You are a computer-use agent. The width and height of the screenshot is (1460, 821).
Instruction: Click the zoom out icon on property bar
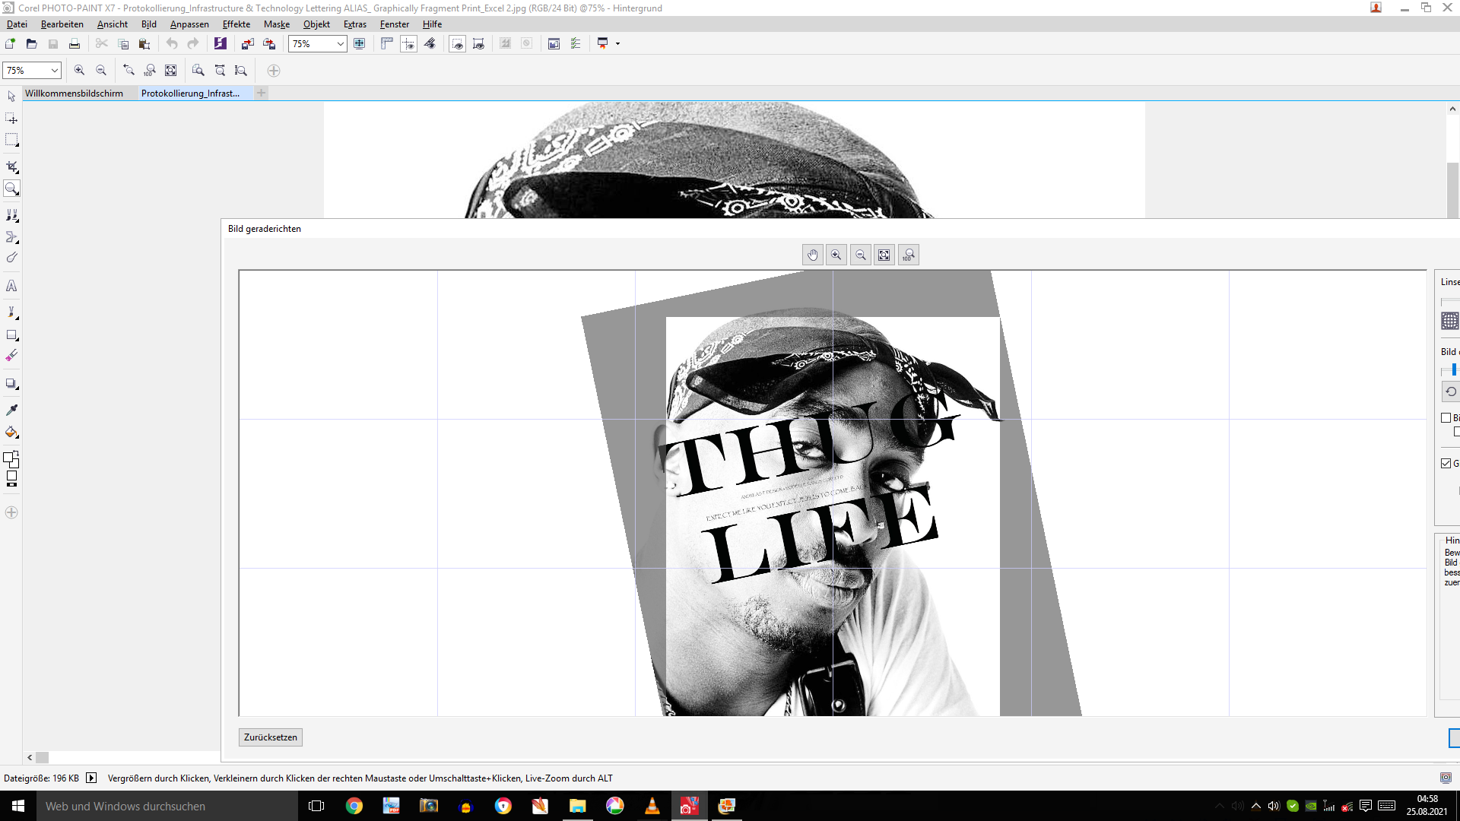coord(101,71)
